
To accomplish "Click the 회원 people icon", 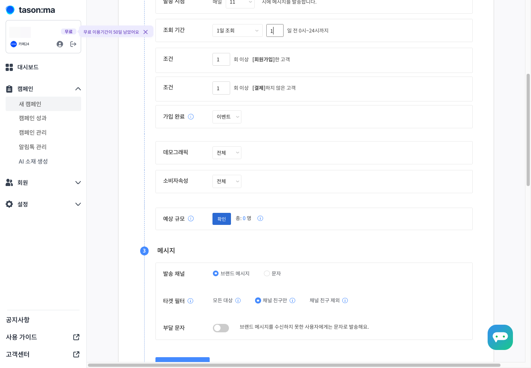I will [9, 182].
